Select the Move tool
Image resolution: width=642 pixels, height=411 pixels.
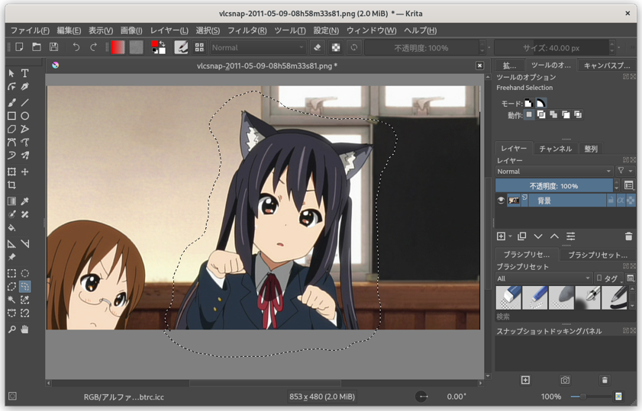point(25,172)
